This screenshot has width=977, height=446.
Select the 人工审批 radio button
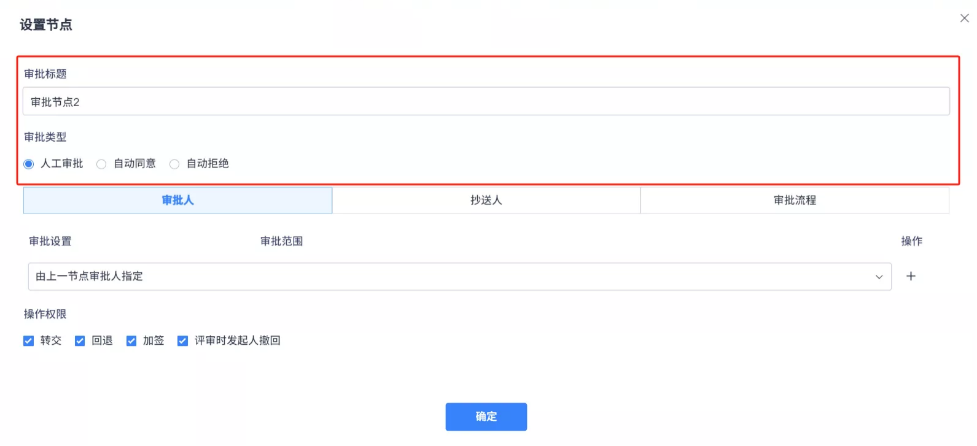click(x=29, y=164)
